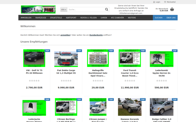Click TOP badge on Fiat Doblo card
This screenshot has width=196, height=122.
tap(79, 51)
